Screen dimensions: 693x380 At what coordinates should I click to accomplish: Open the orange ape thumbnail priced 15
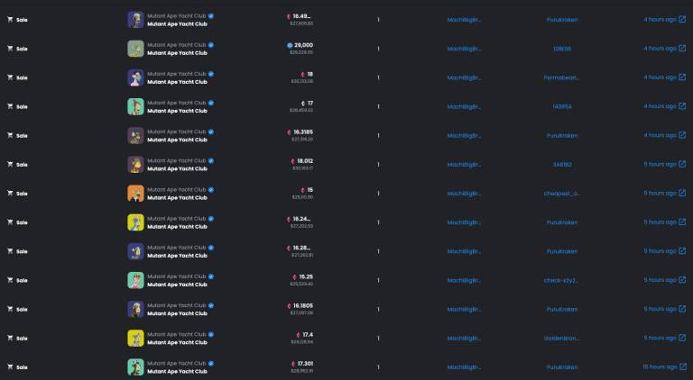click(135, 193)
